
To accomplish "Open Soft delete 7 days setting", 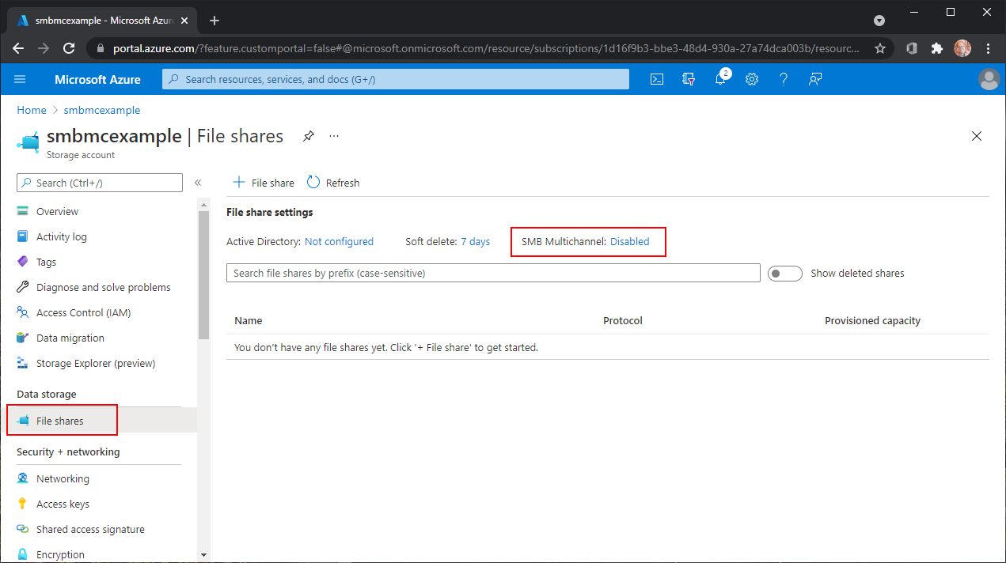I will pos(475,242).
